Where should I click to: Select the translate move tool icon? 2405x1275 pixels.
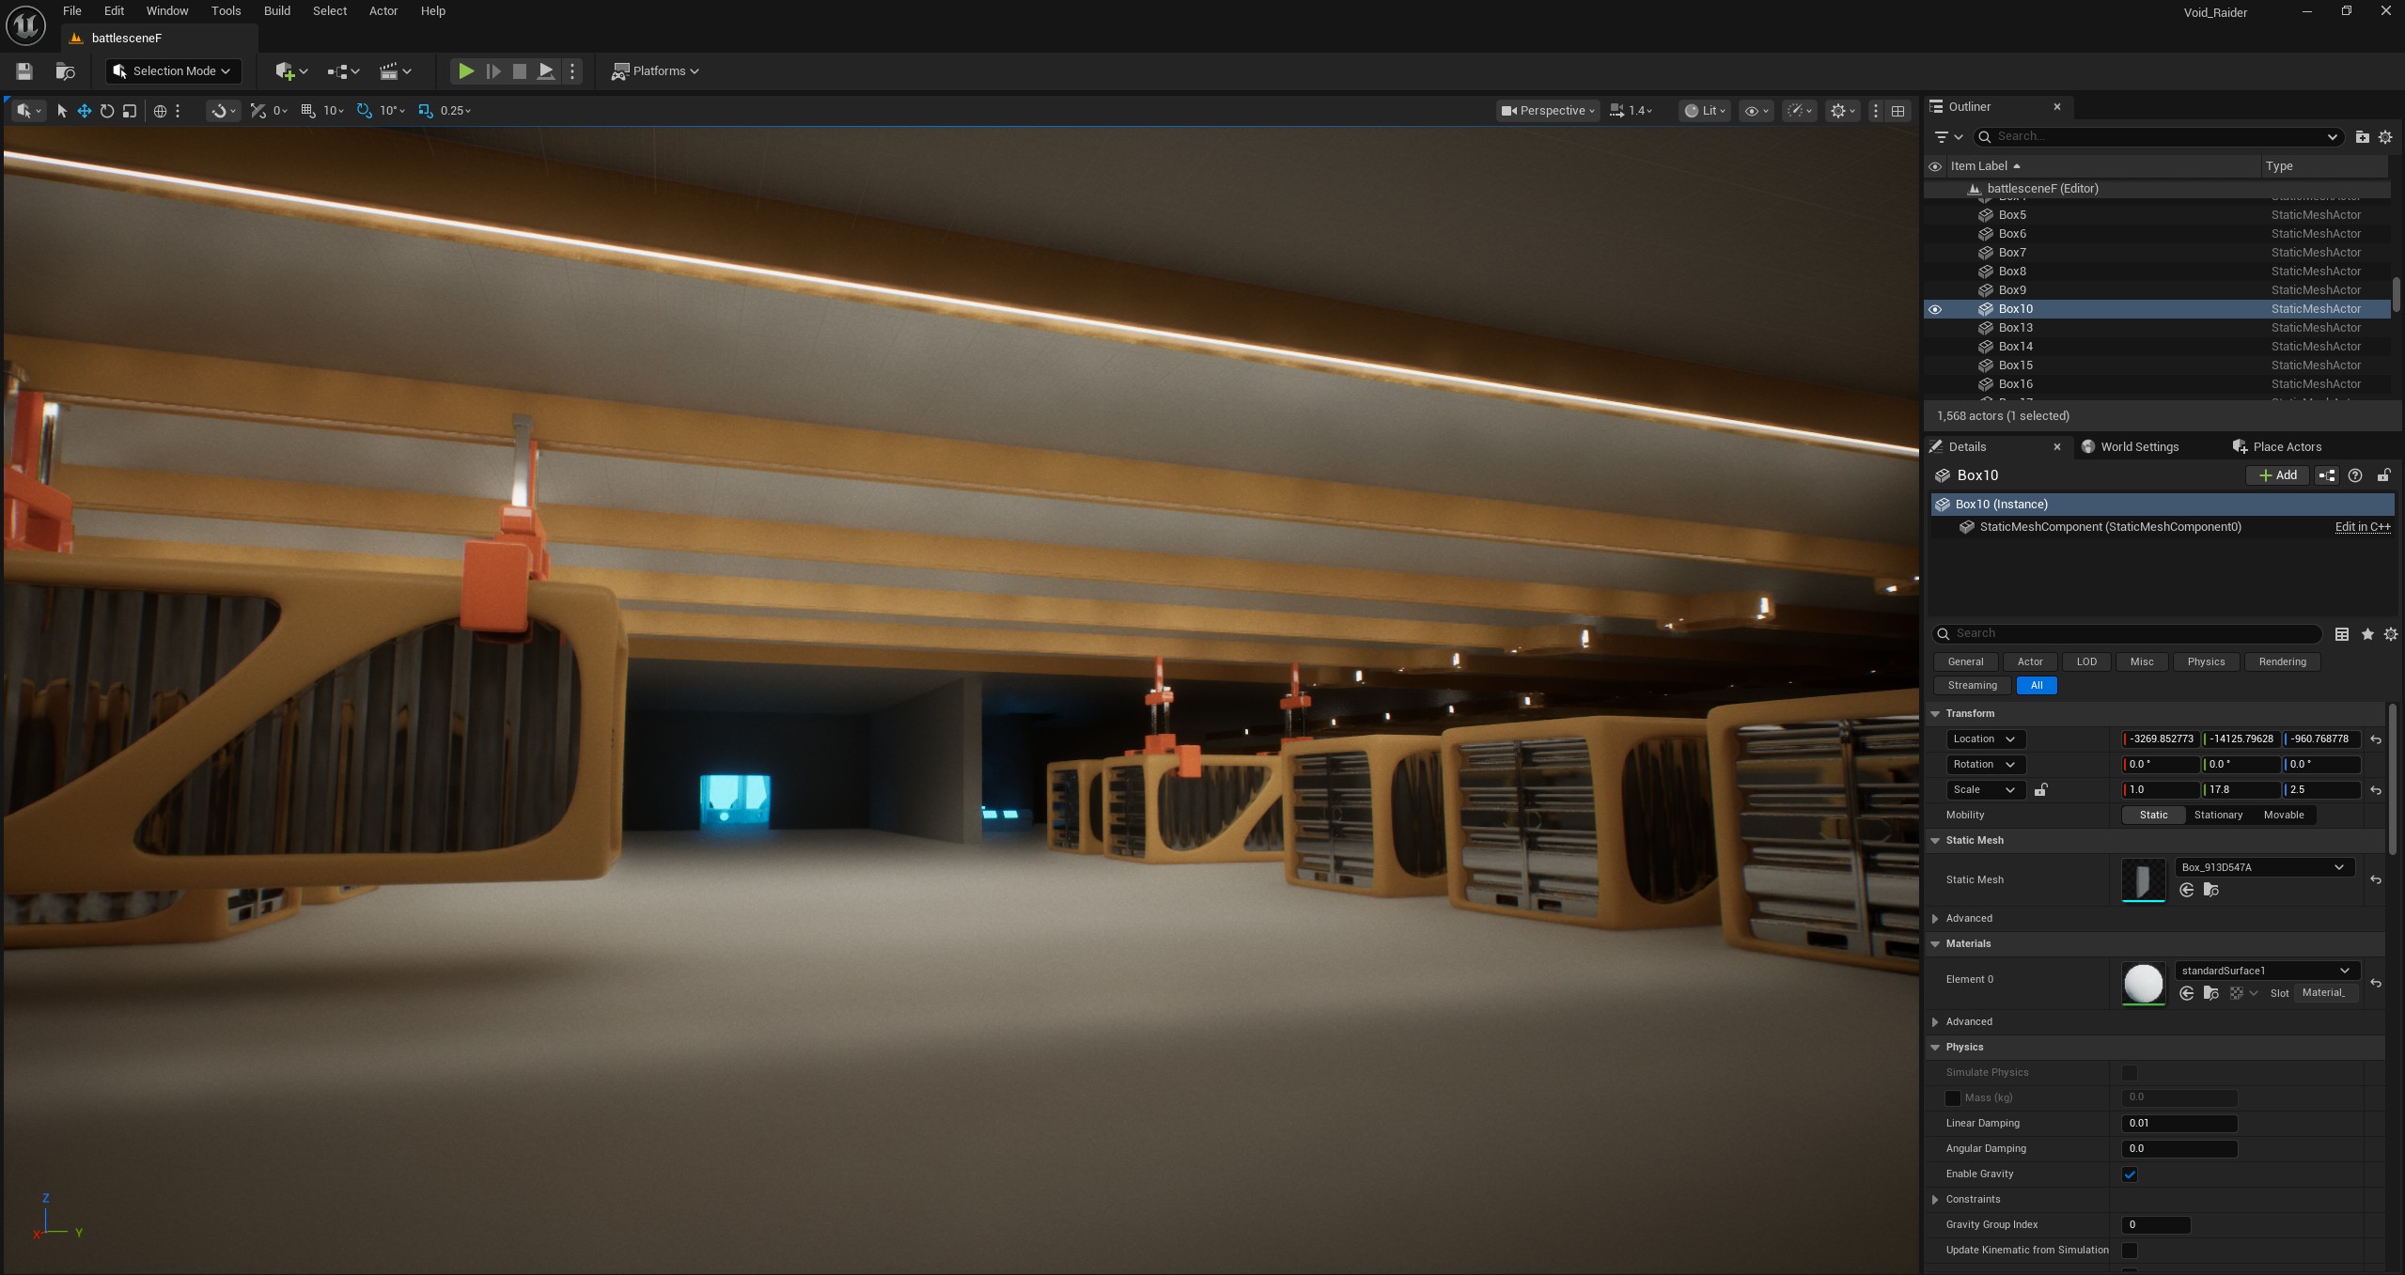tap(85, 111)
